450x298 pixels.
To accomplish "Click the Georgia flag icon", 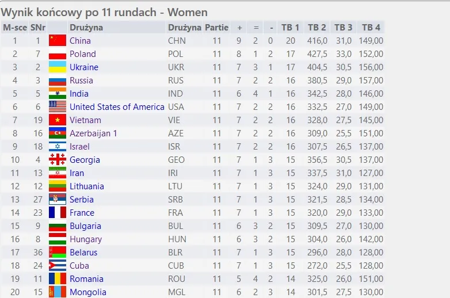I will 58,160.
